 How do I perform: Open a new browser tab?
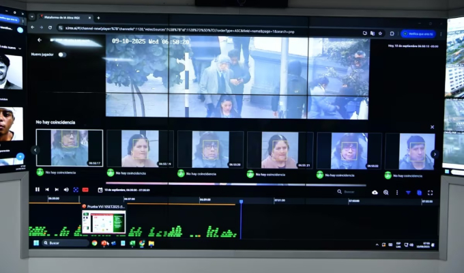pos(98,17)
